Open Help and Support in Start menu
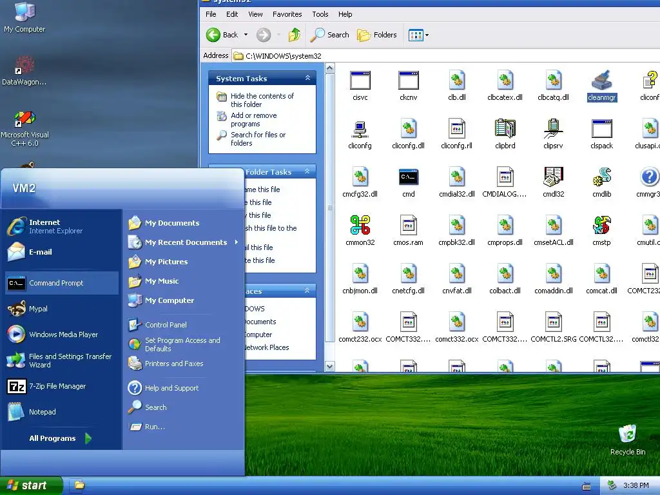 coord(184,387)
